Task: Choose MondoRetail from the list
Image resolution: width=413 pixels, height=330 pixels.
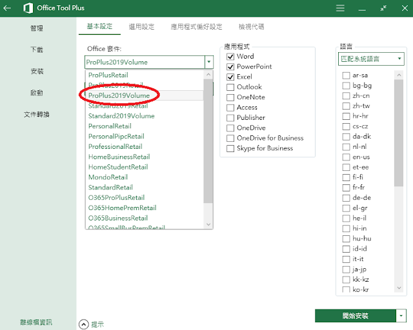Action: tap(145, 177)
